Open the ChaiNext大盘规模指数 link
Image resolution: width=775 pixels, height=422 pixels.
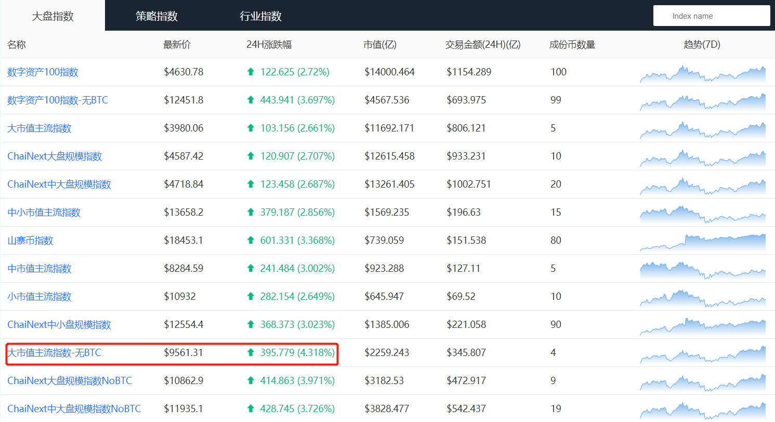[x=55, y=156]
